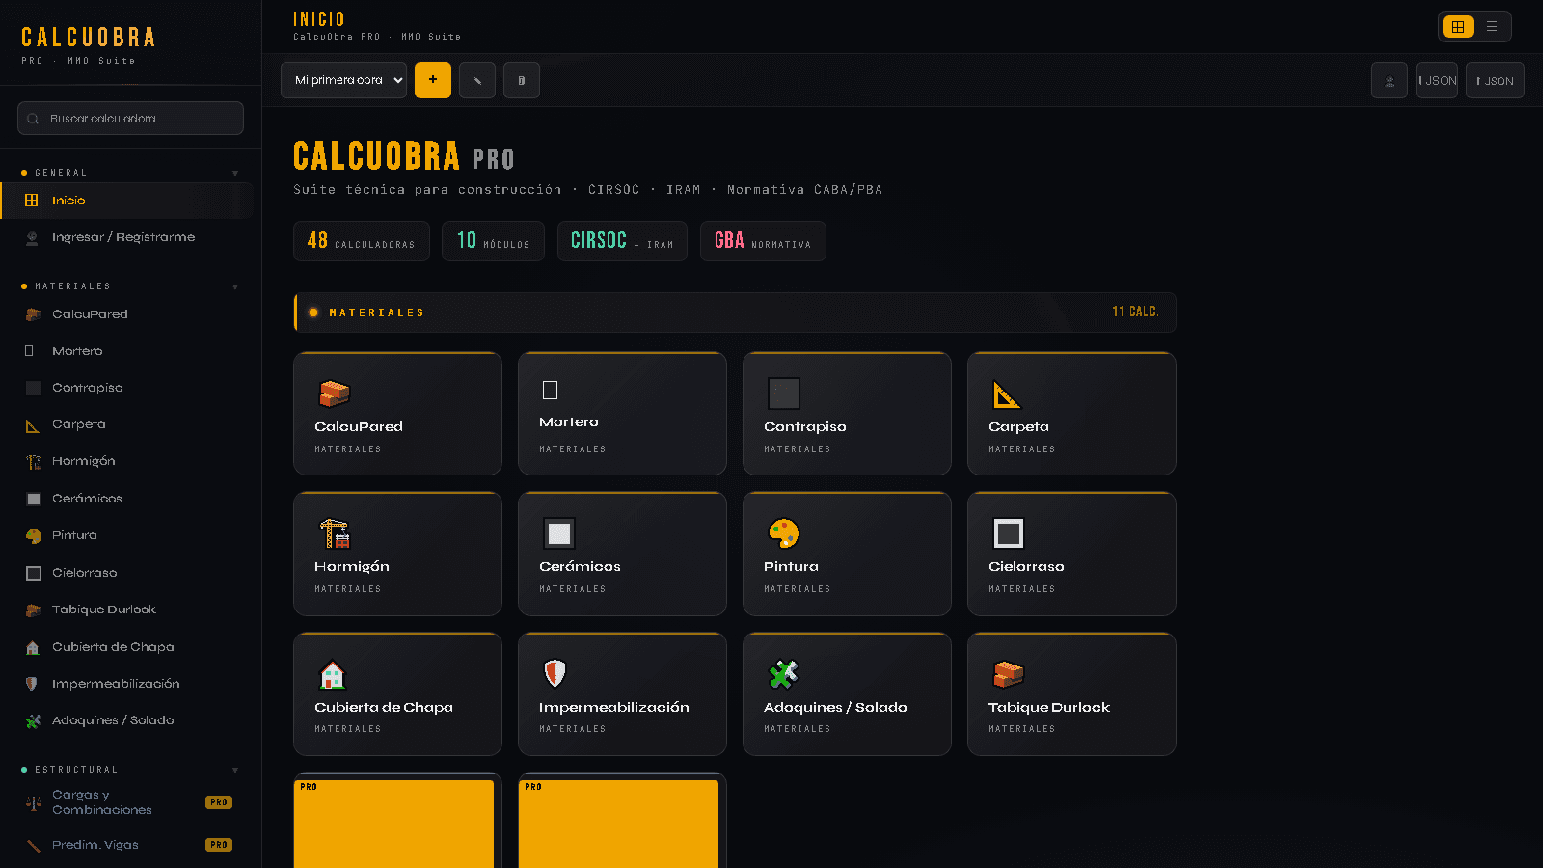This screenshot has height=868, width=1543.
Task: Click the 10 Módulos stat badge
Action: coord(493,241)
